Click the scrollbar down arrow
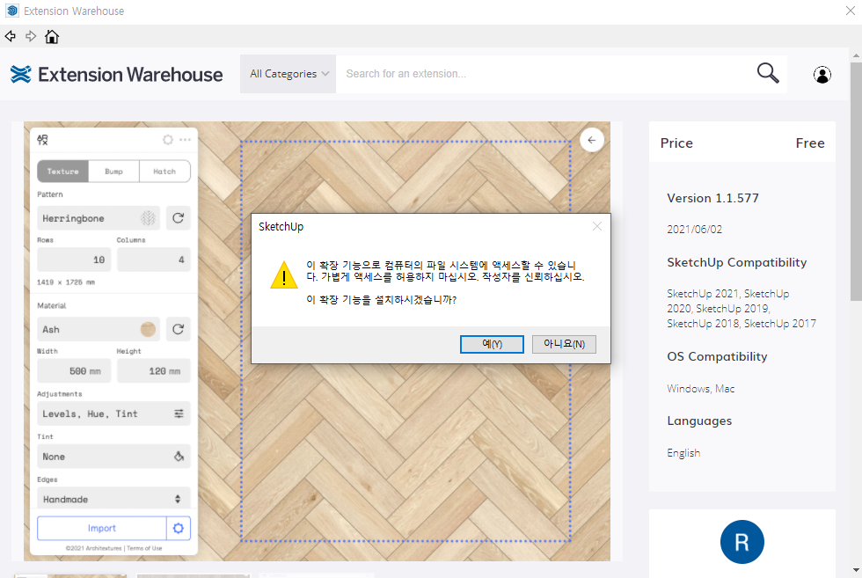This screenshot has height=578, width=862. (x=855, y=570)
